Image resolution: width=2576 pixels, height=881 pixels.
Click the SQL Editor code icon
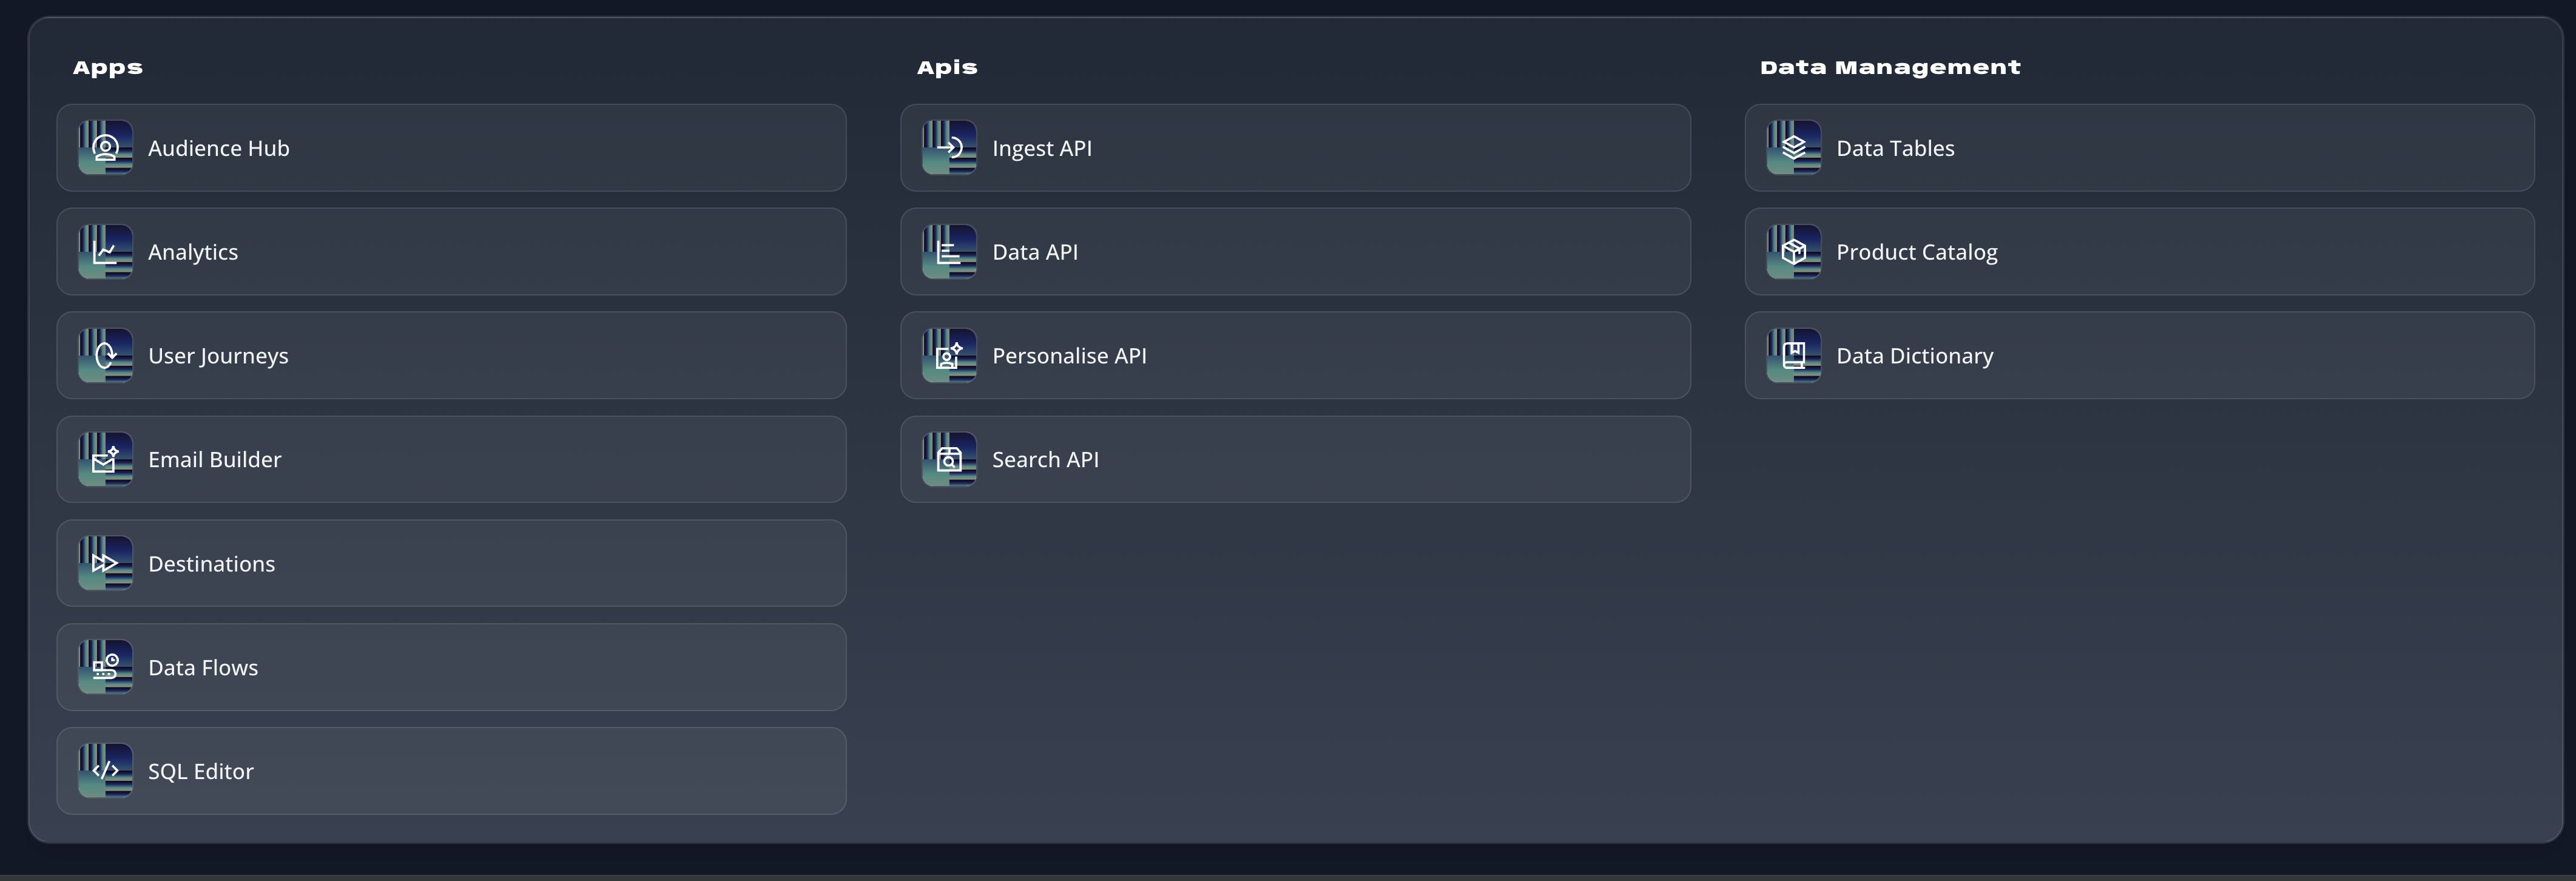click(x=105, y=771)
